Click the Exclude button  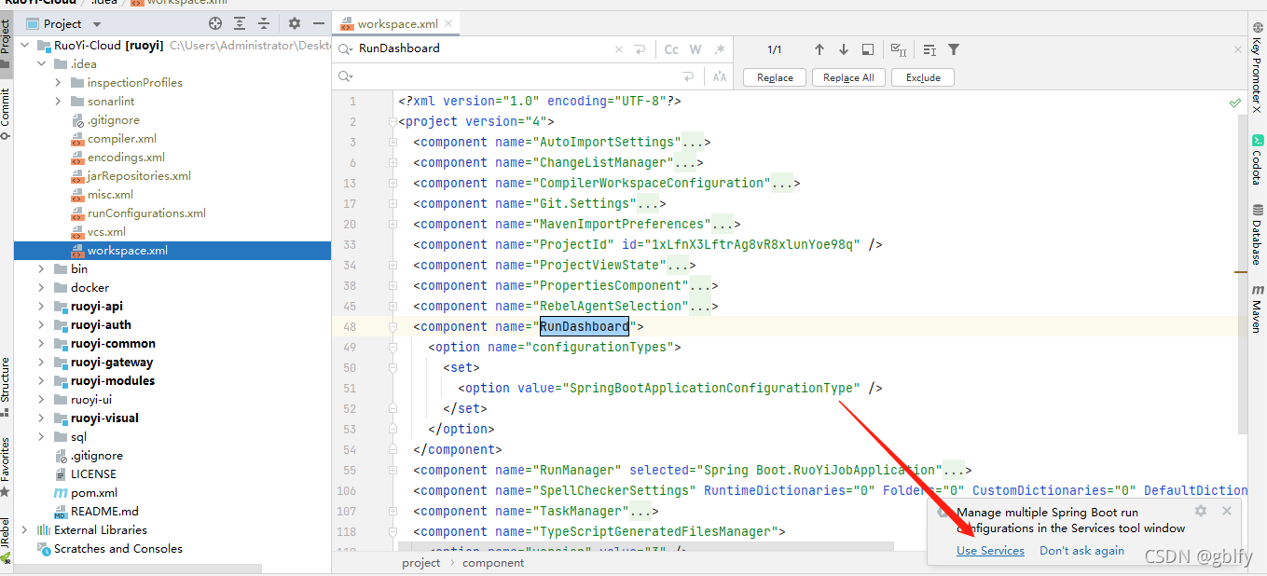923,77
